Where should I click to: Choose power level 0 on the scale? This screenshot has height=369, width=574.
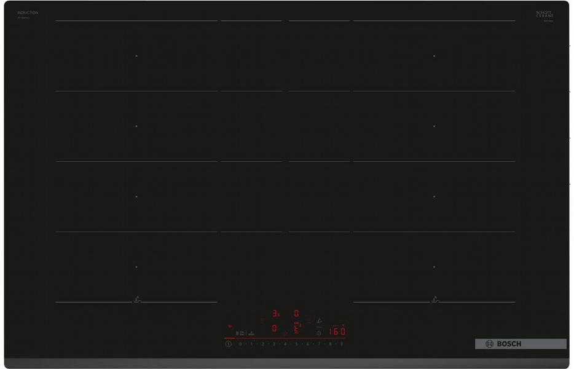[x=240, y=344]
